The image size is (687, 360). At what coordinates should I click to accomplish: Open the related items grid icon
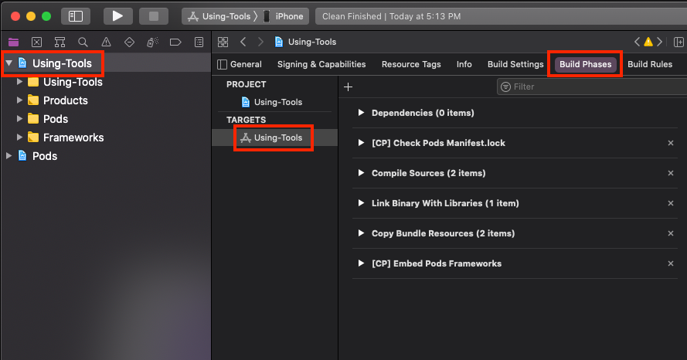click(223, 42)
